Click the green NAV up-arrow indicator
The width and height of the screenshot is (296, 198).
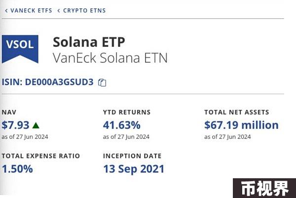tap(36, 125)
